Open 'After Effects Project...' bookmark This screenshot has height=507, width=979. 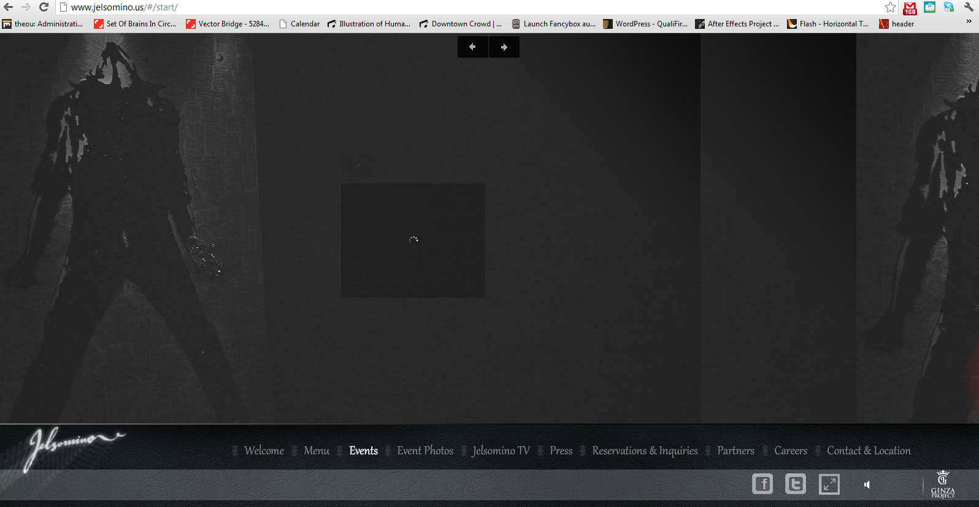[x=737, y=24]
